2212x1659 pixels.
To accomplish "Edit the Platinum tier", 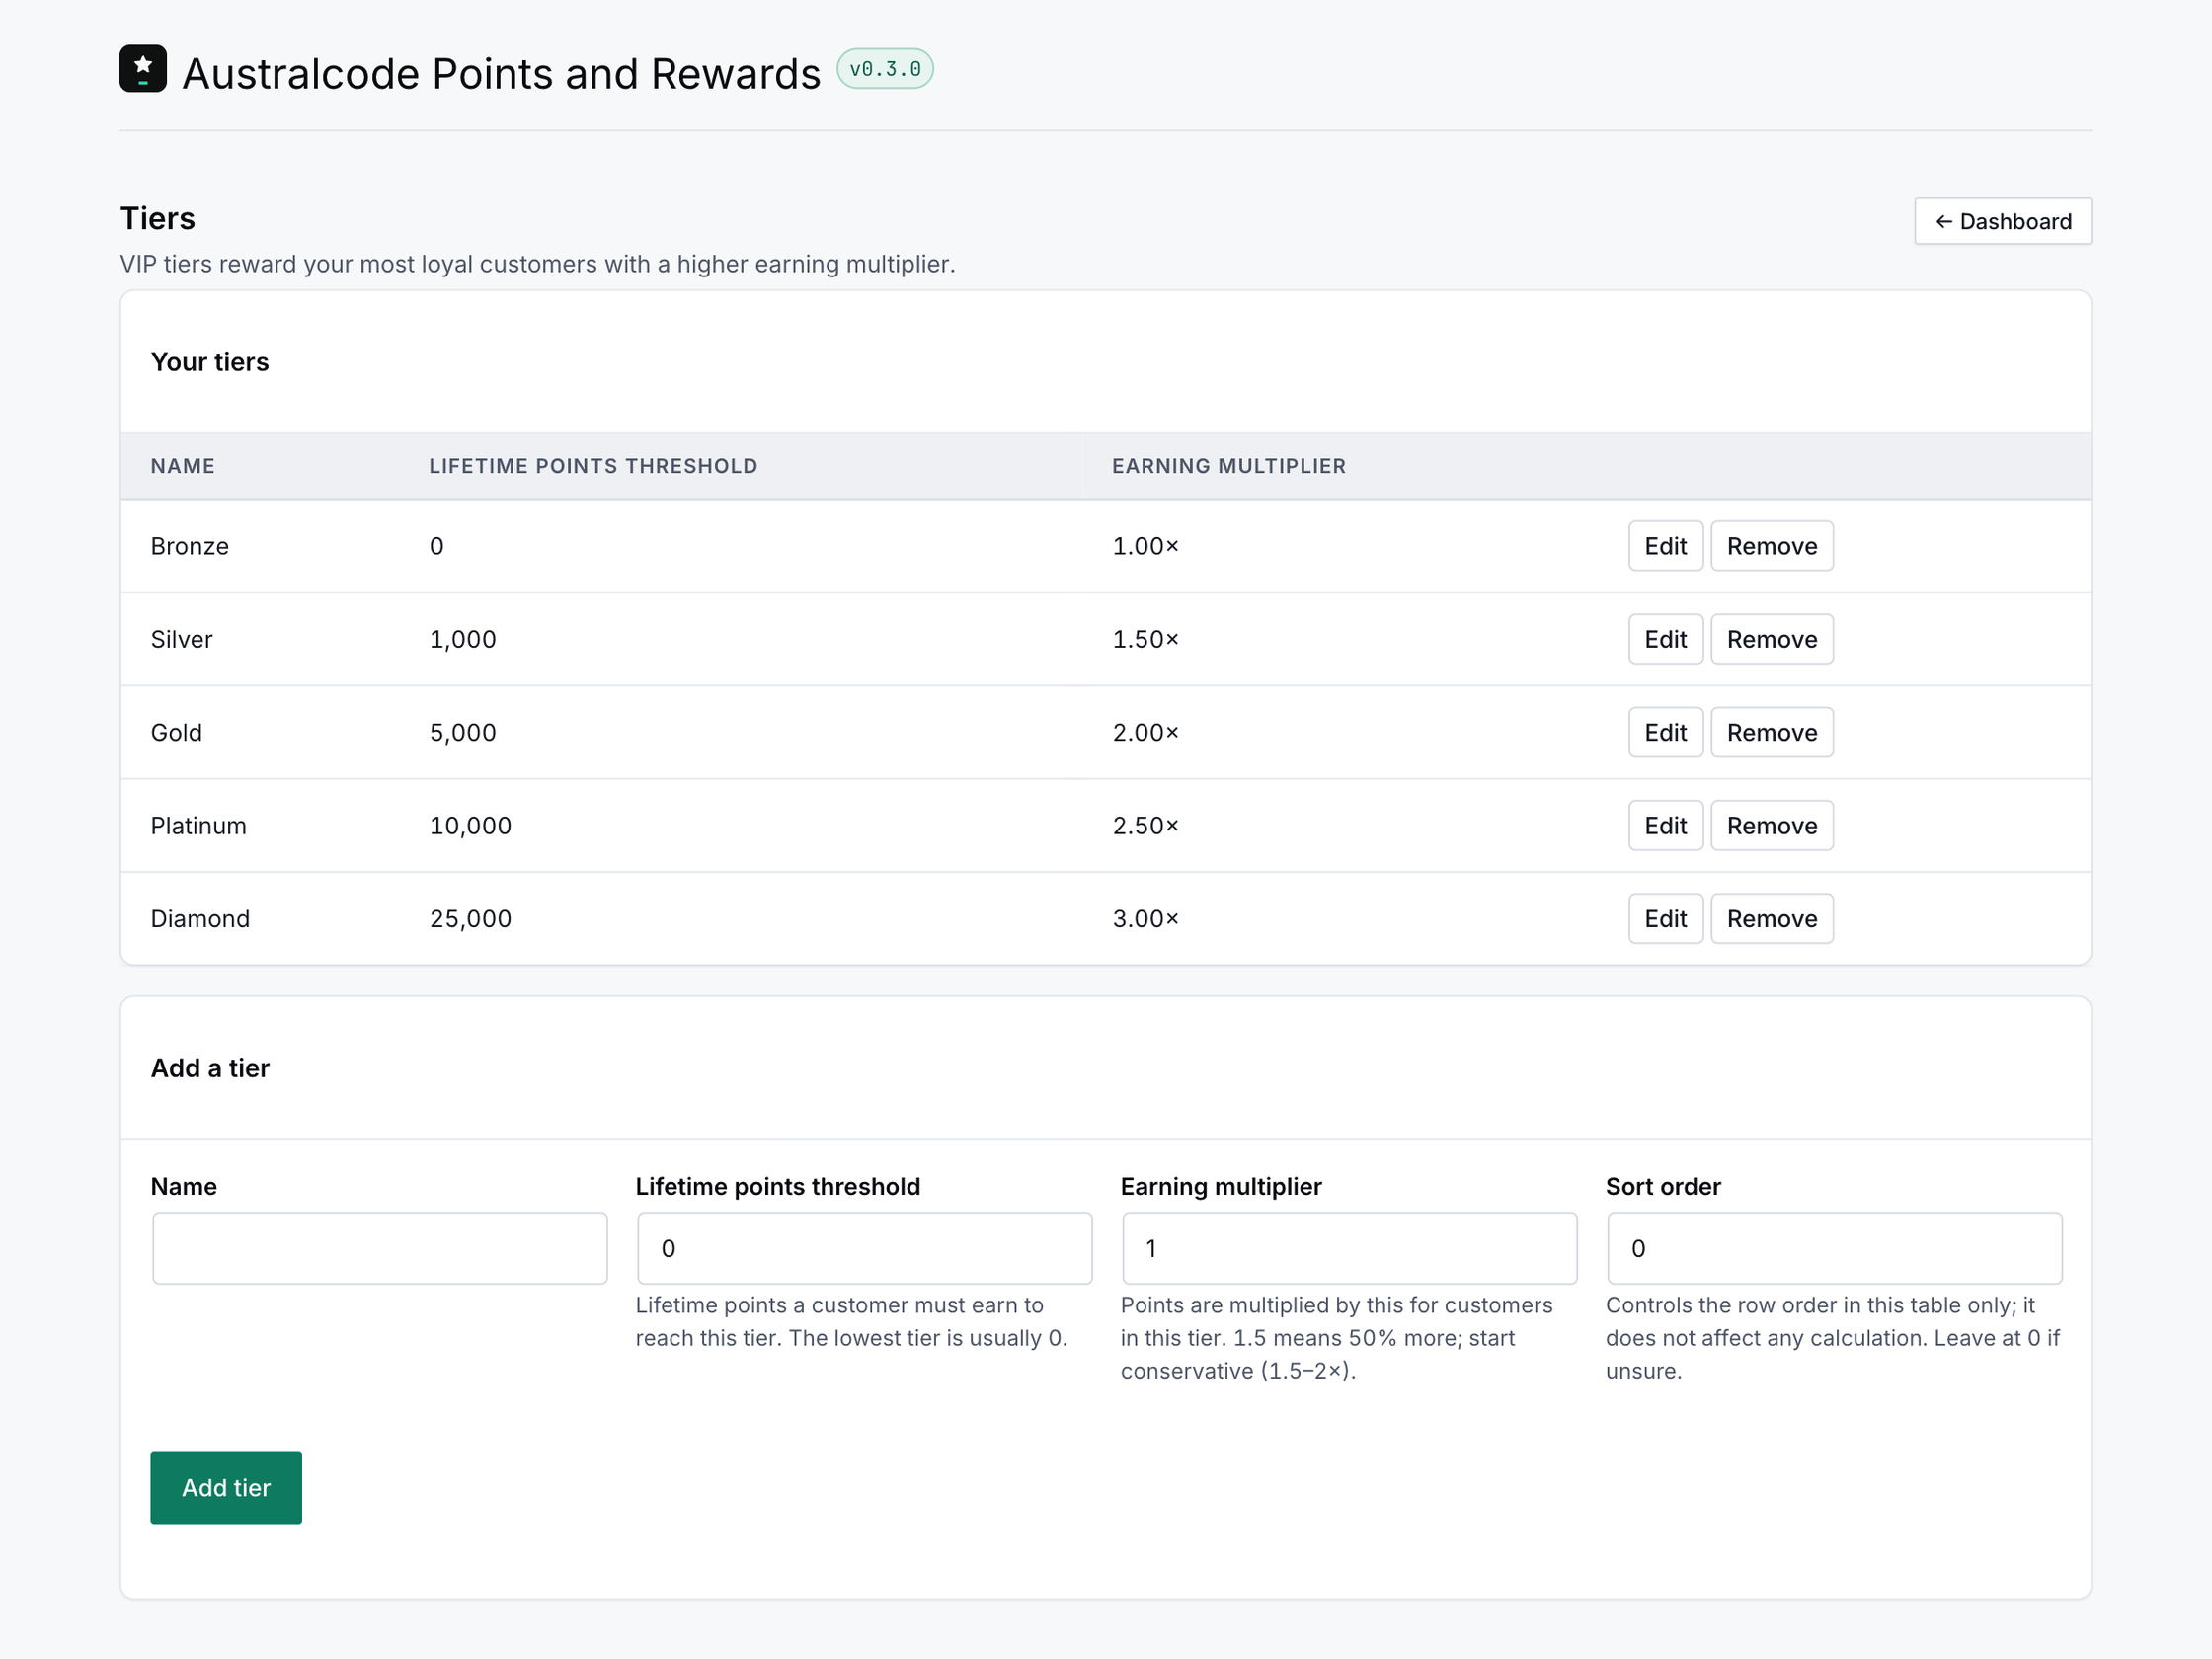I will click(1665, 825).
